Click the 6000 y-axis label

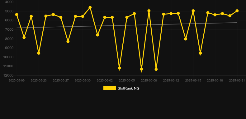tap(9, 20)
